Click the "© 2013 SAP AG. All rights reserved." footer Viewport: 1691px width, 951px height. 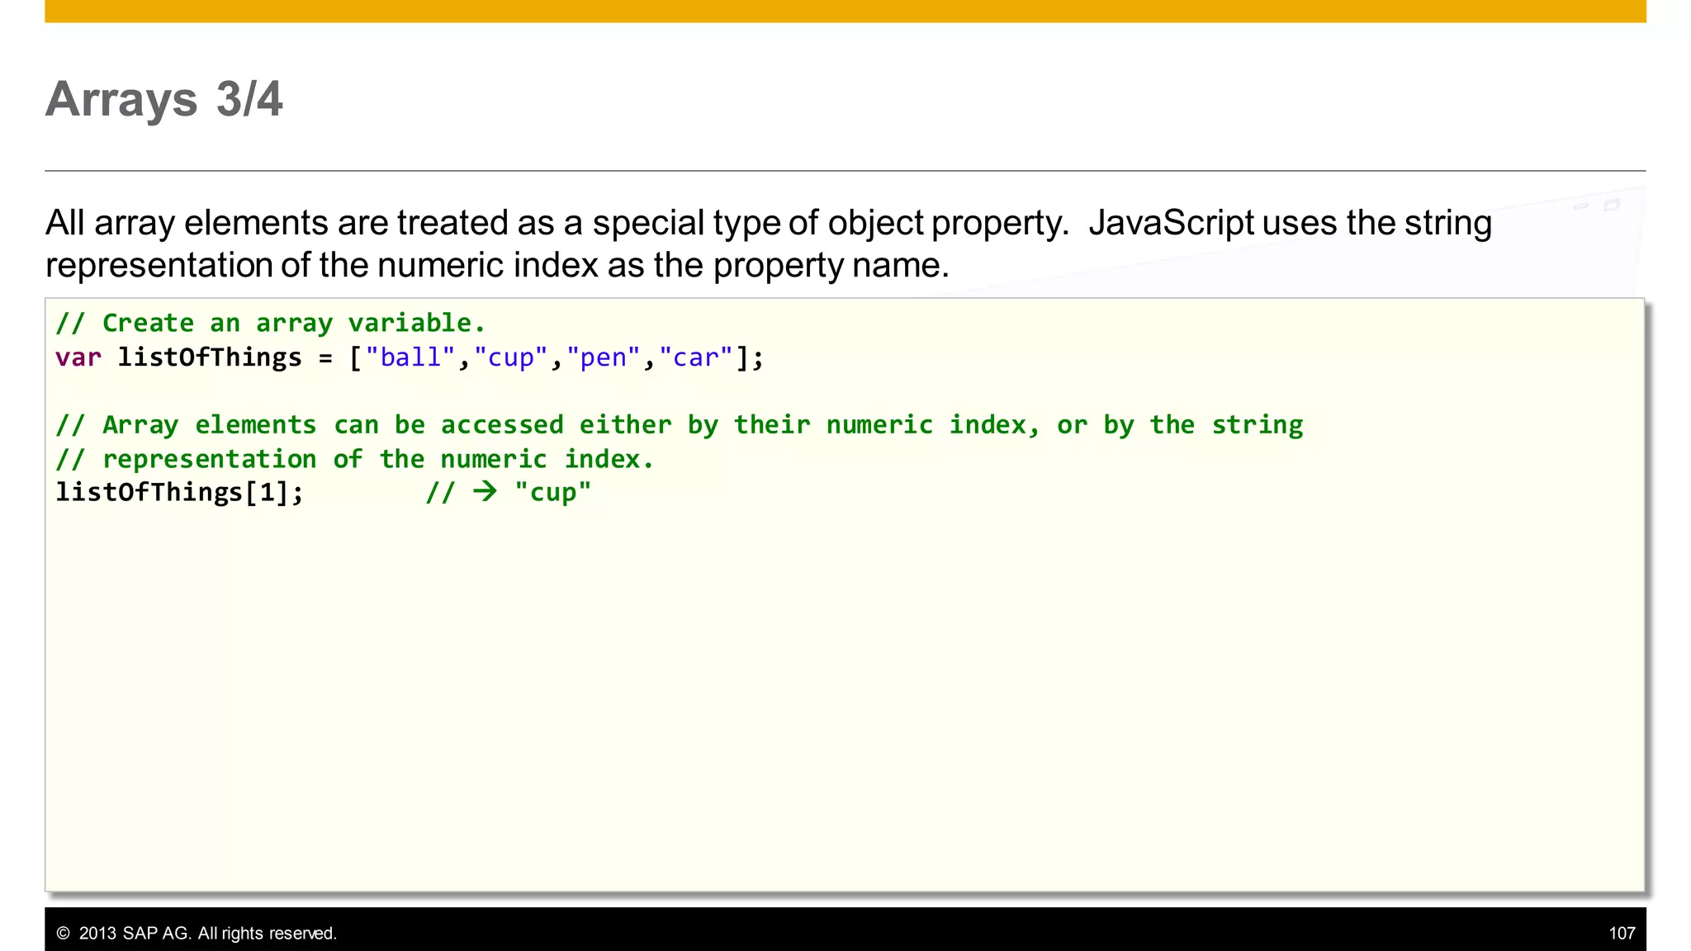tap(197, 933)
